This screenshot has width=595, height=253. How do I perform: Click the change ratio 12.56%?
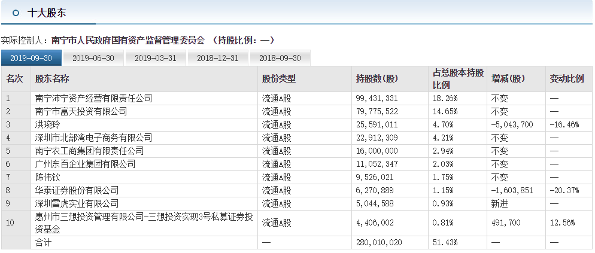(562, 222)
